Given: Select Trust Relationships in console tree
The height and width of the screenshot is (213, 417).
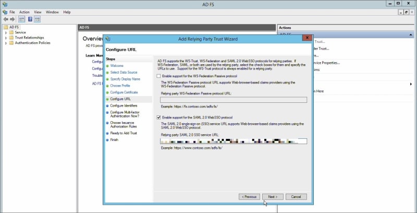Looking at the screenshot, I should point(29,38).
